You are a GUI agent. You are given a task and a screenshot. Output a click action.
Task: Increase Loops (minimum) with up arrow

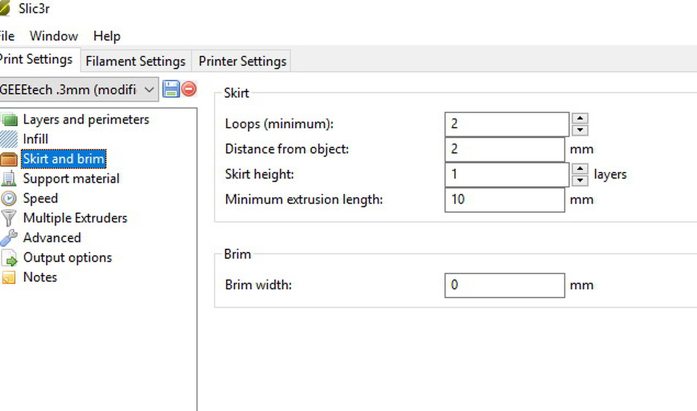pyautogui.click(x=580, y=118)
